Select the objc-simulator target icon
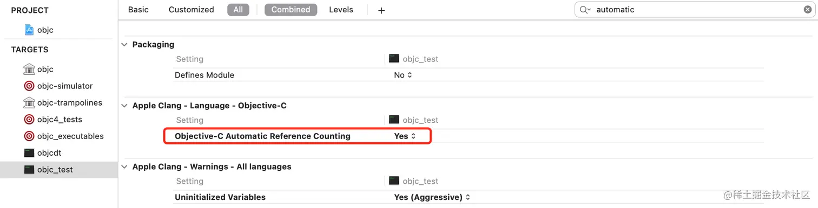Image resolution: width=818 pixels, height=208 pixels. tap(29, 86)
